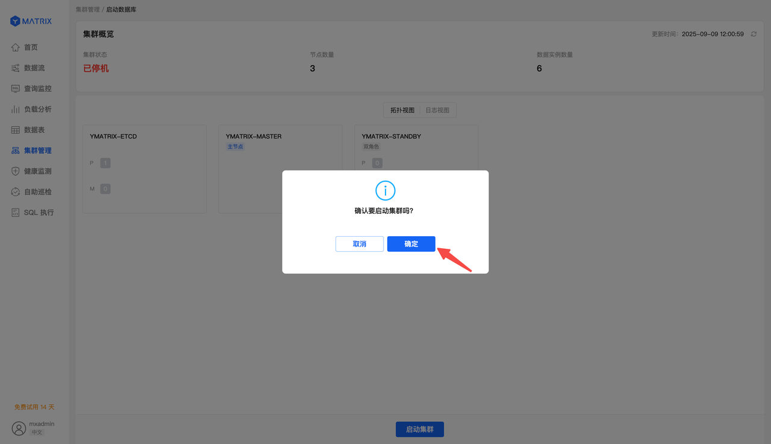The height and width of the screenshot is (444, 771).
Task: Click the mxadmin username
Action: [x=42, y=424]
